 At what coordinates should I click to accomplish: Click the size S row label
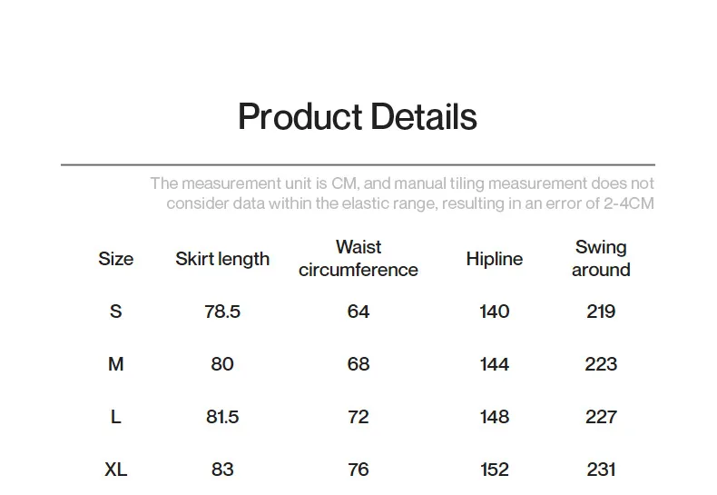[115, 312]
